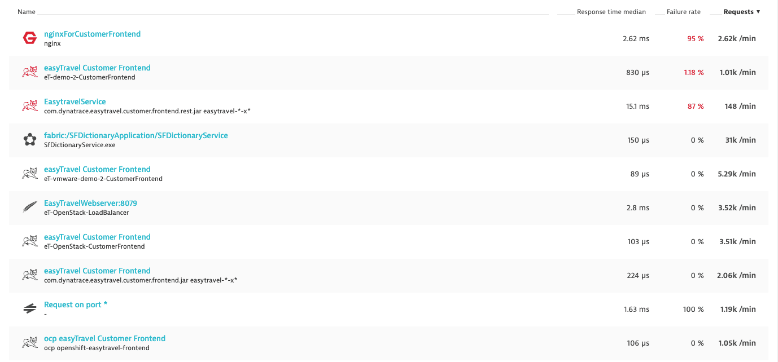Click the 150 µs response time

point(638,140)
